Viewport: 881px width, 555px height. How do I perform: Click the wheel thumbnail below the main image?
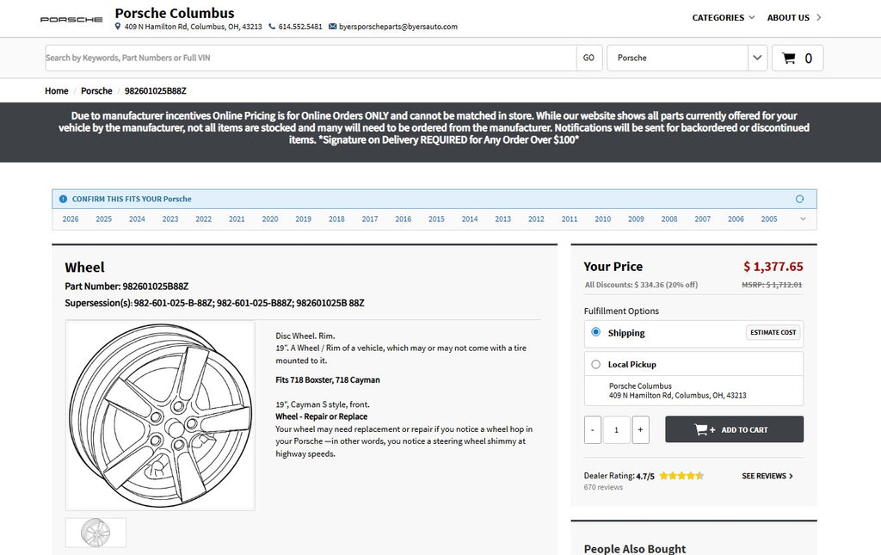pos(95,533)
